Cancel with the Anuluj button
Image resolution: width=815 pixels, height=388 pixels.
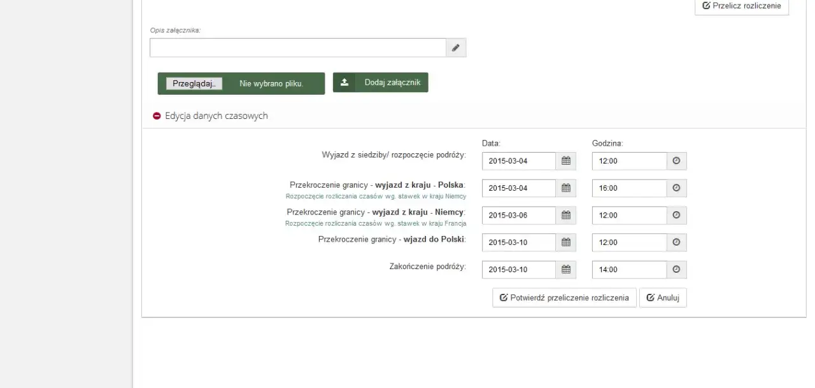(x=663, y=298)
